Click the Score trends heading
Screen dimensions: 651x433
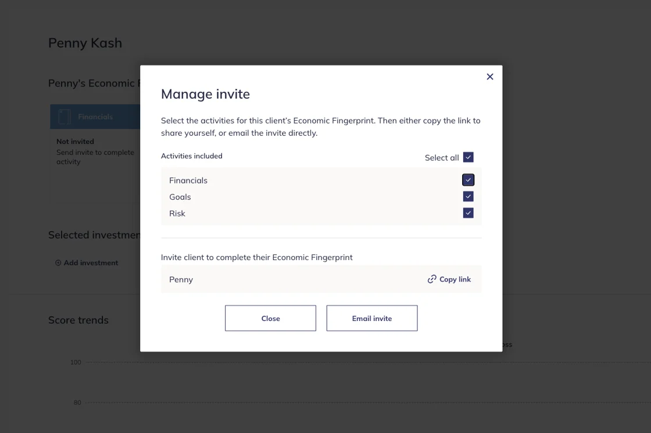coord(78,320)
